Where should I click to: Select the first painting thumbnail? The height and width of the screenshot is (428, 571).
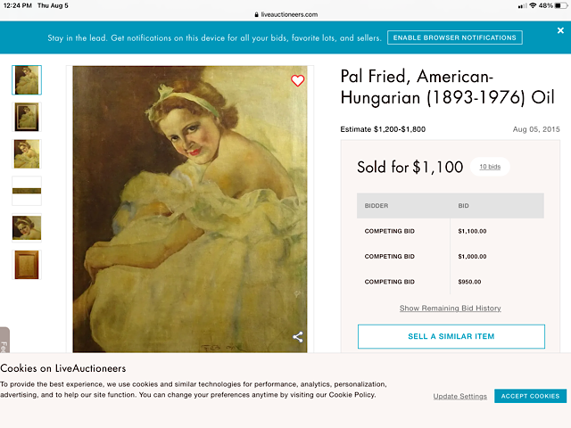coord(26,80)
